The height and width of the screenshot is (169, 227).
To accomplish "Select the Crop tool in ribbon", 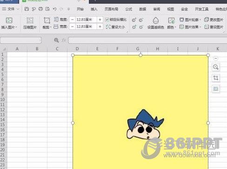I will pos(47,20).
